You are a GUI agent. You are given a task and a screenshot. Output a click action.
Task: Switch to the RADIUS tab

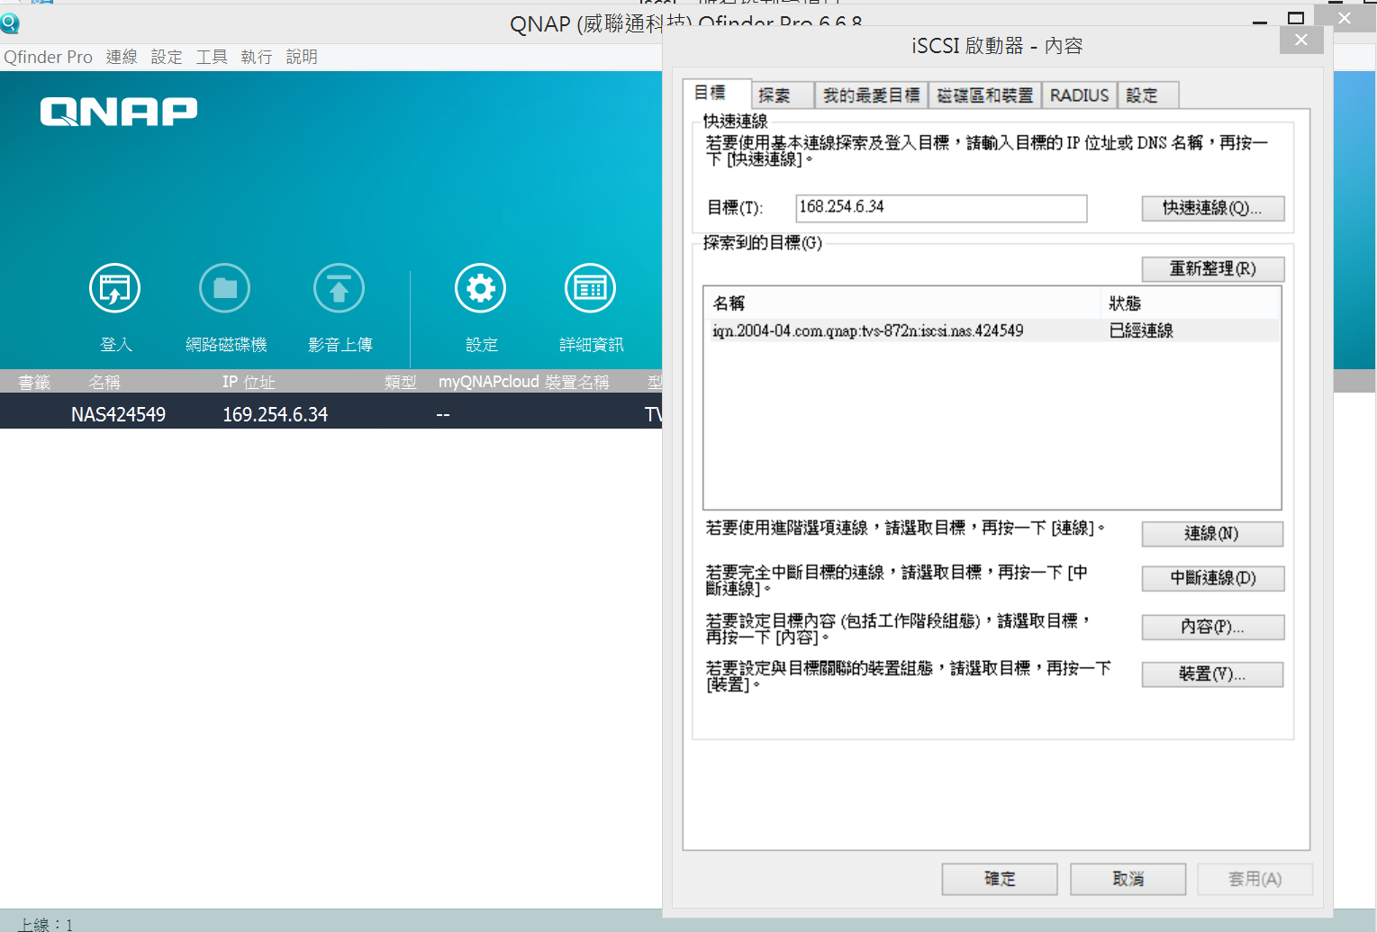(x=1079, y=95)
